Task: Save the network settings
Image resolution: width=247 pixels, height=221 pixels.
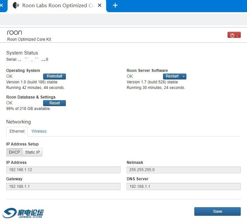Action: click(217, 211)
